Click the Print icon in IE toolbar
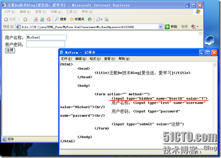 click(x=107, y=19)
